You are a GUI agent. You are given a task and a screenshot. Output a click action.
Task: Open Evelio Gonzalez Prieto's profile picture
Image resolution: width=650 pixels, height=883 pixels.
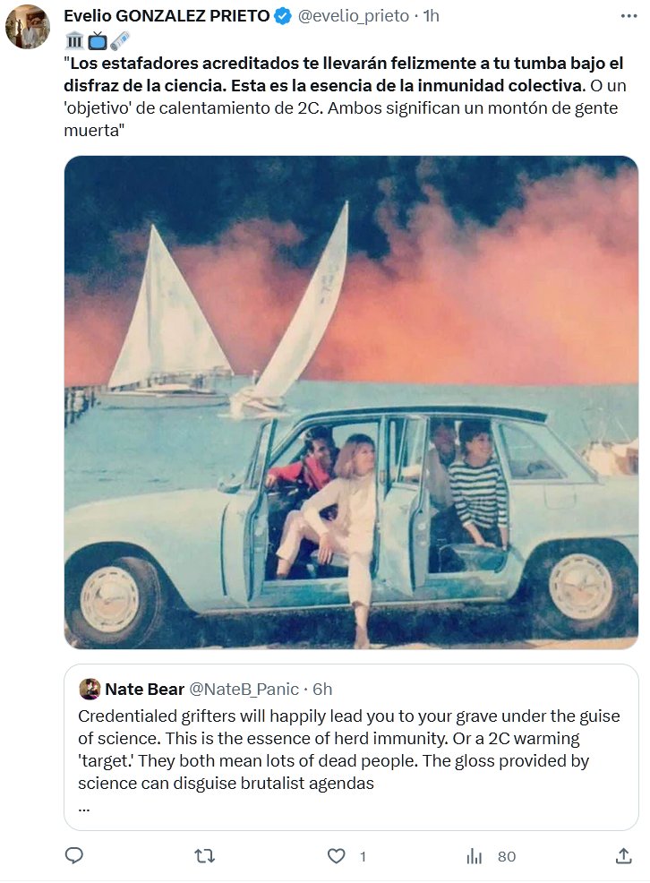coord(27,27)
